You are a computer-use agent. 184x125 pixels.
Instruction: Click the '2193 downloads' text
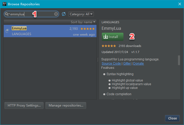click(x=130, y=46)
